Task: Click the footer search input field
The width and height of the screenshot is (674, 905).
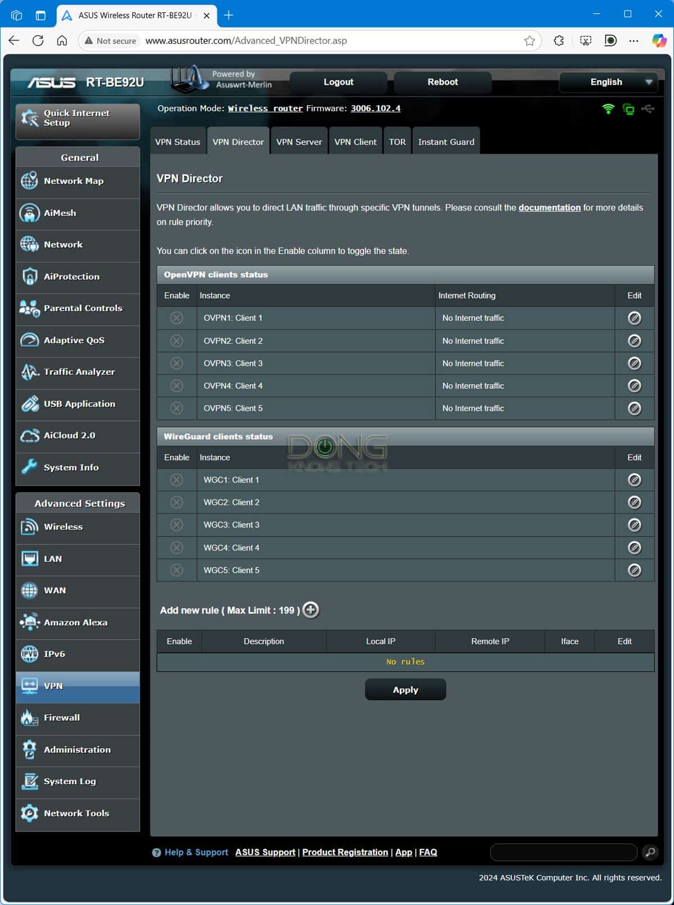Action: tap(563, 852)
